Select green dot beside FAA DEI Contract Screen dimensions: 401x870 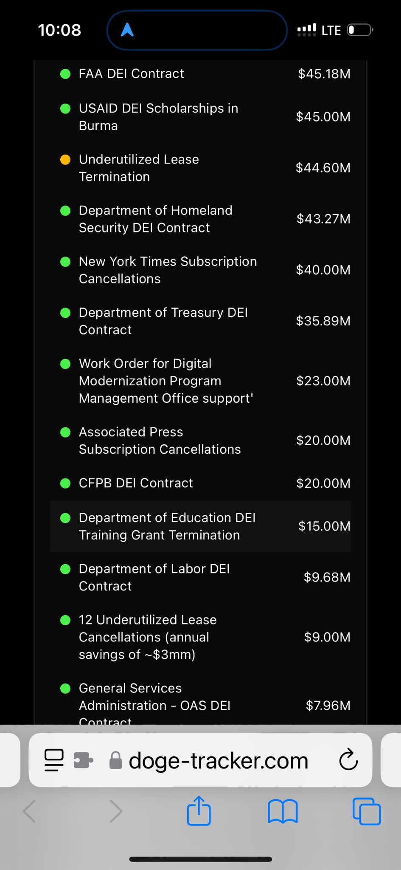(x=65, y=74)
